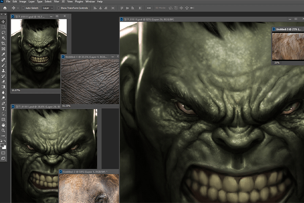304x203 pixels.
Task: Select the Eraser tool
Action: (3, 82)
